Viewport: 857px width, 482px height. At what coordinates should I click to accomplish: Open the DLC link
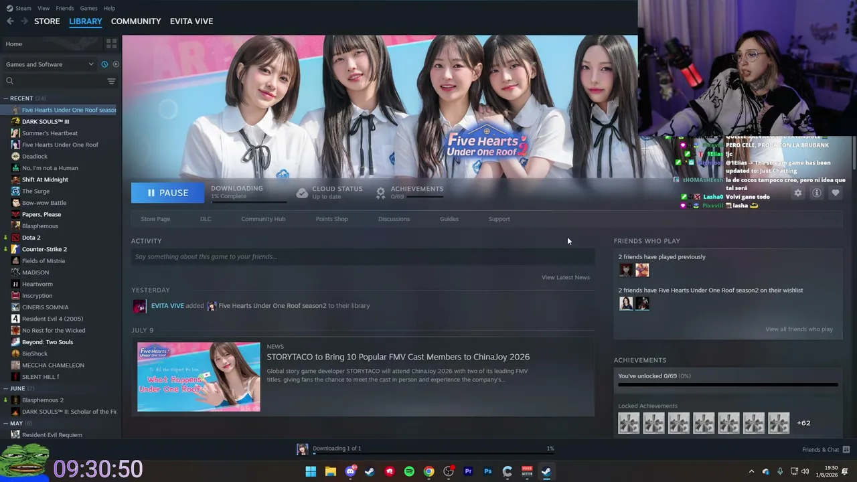pyautogui.click(x=206, y=219)
